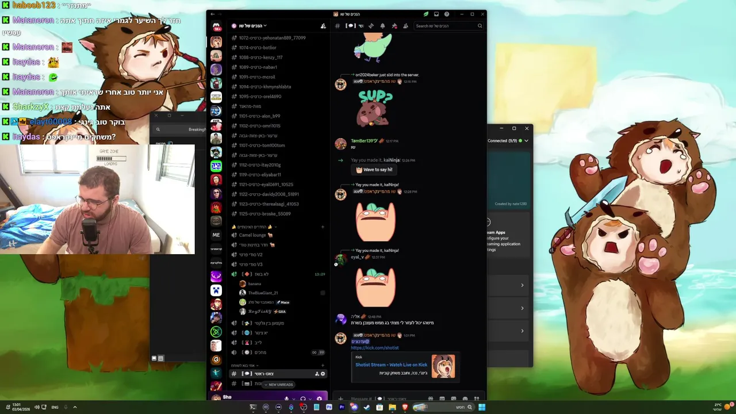
Task: Add channel plus icon above selected chat channel
Action: click(x=323, y=365)
